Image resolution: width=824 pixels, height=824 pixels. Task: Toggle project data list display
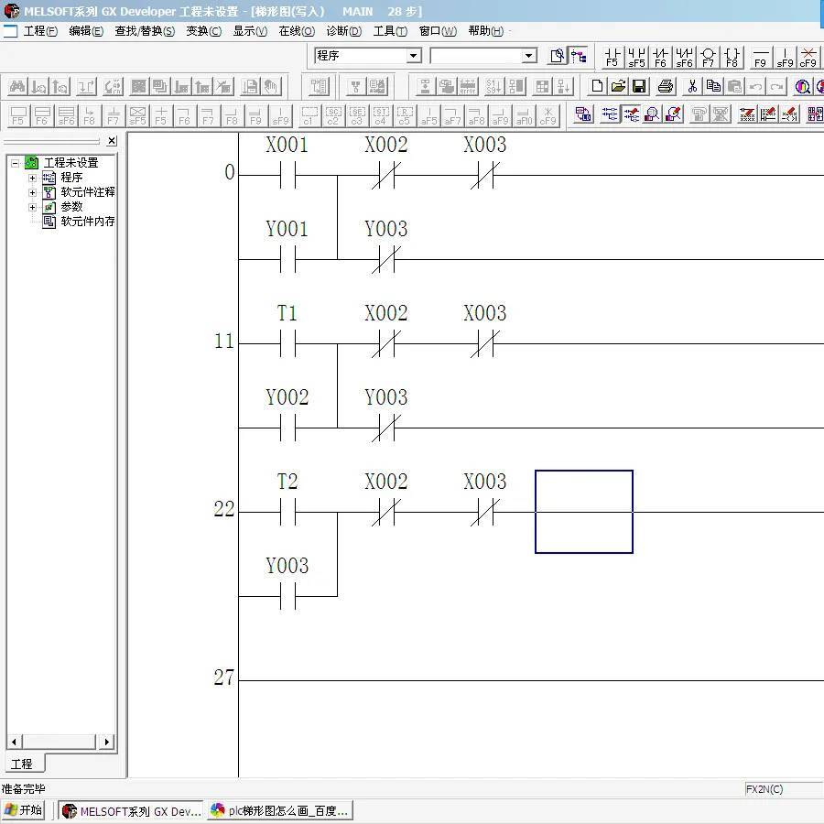click(x=579, y=56)
